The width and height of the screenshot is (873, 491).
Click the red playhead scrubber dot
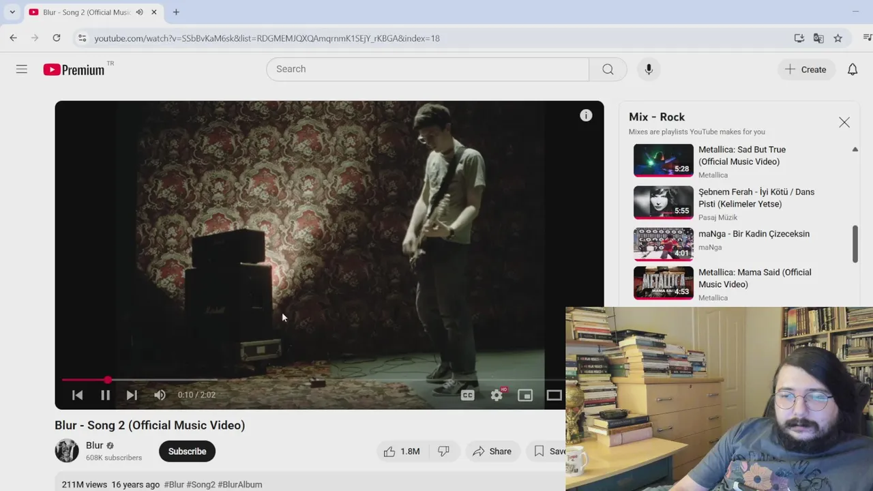108,379
